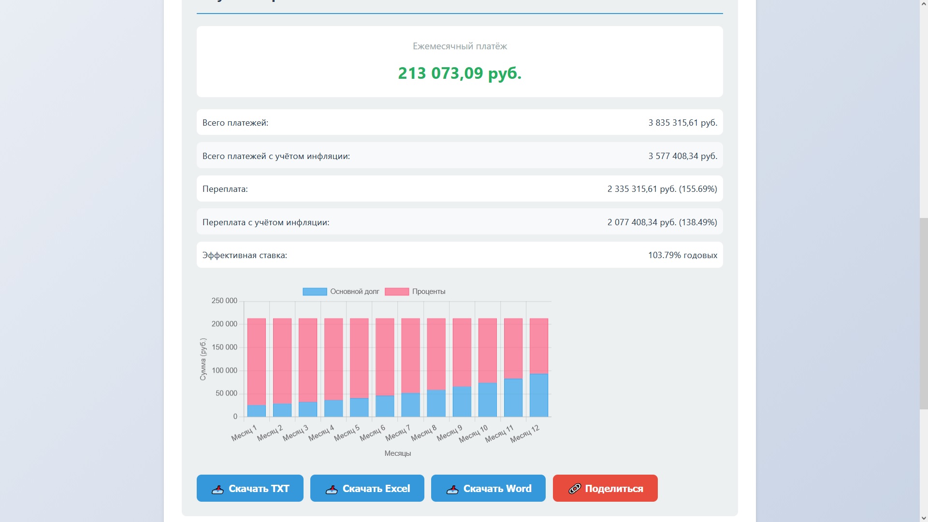
Task: Click the Месяц 6 pink interest bar
Action: (385, 357)
